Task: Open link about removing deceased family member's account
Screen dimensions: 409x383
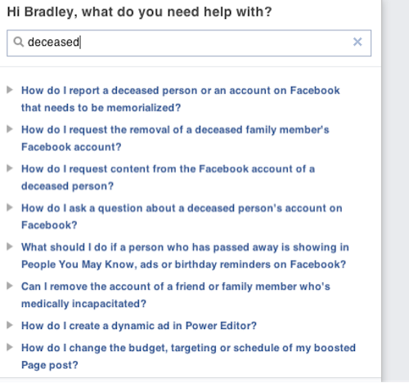Action: pyautogui.click(x=175, y=138)
